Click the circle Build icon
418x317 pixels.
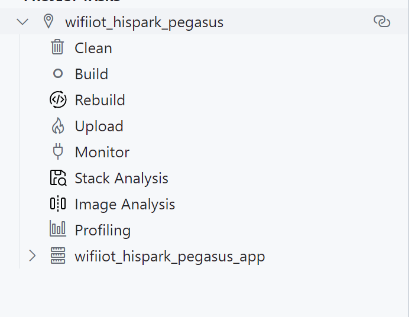click(58, 73)
